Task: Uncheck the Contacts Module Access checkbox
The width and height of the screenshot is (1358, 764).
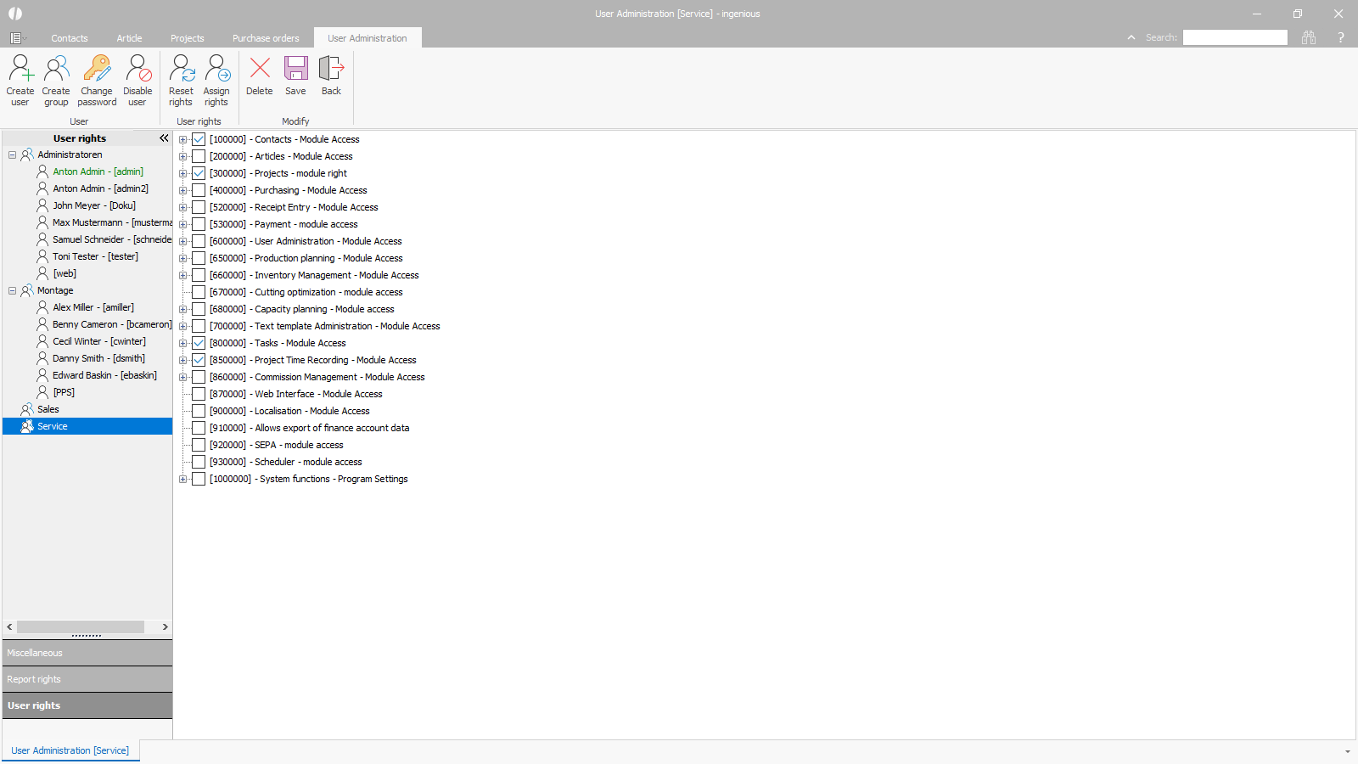Action: 199,139
